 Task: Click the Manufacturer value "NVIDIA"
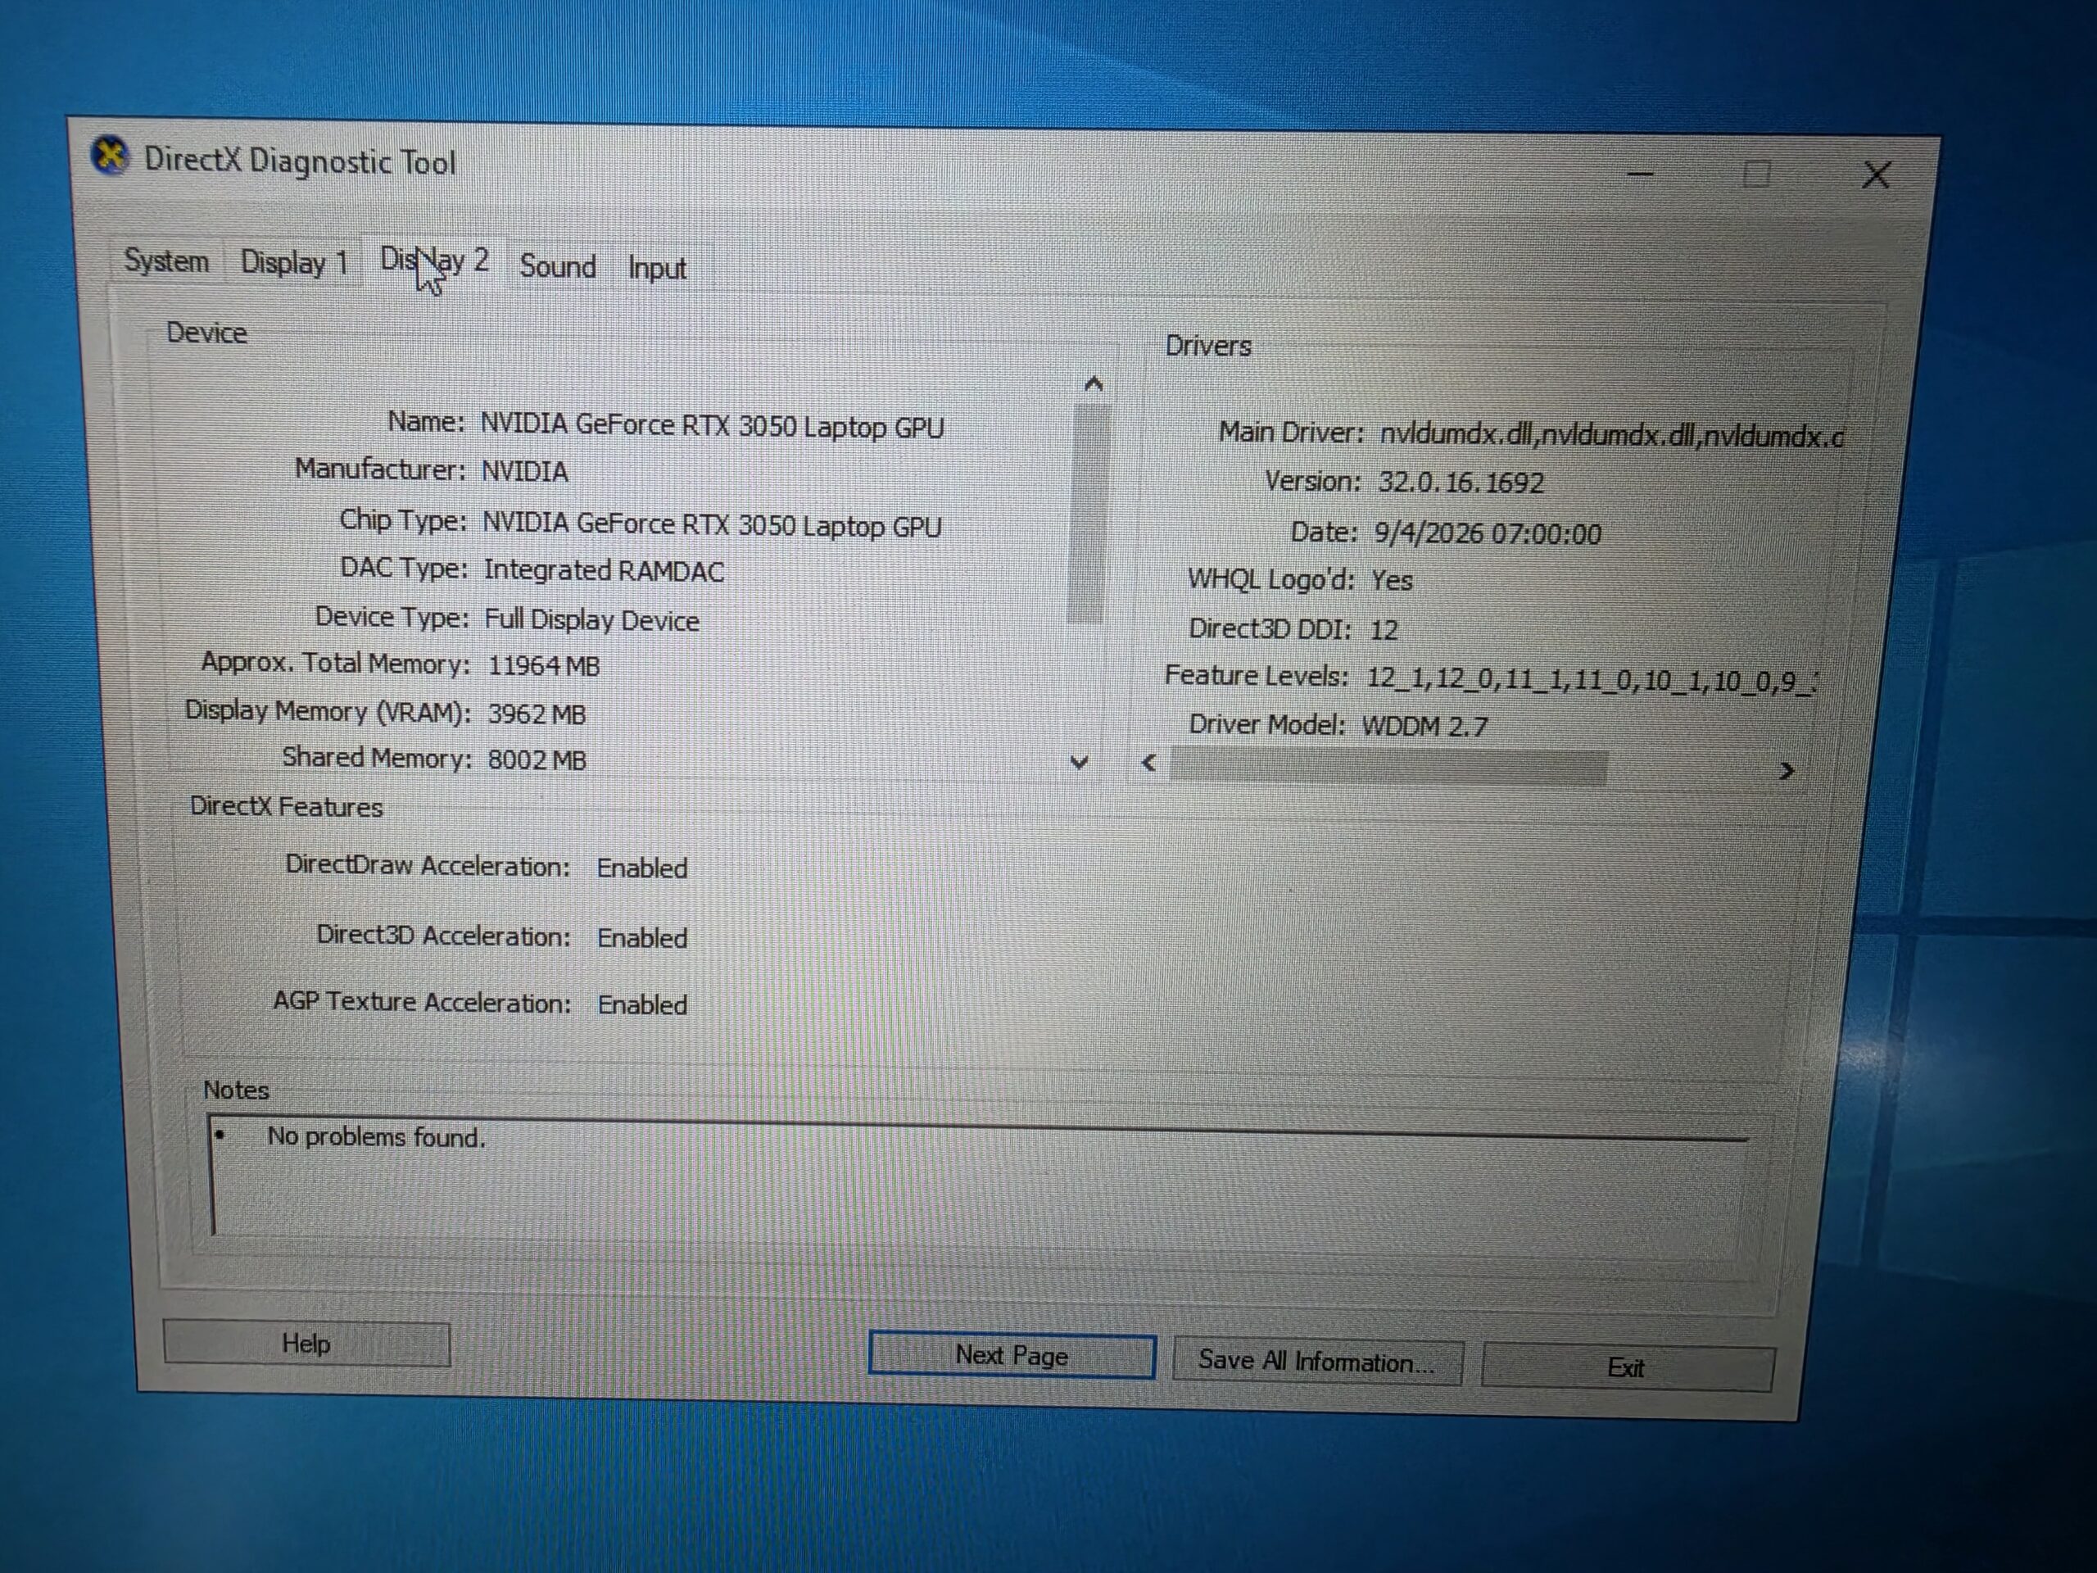tap(524, 471)
